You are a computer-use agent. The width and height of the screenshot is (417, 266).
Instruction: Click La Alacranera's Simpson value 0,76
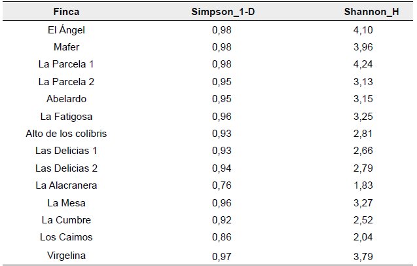pos(222,185)
